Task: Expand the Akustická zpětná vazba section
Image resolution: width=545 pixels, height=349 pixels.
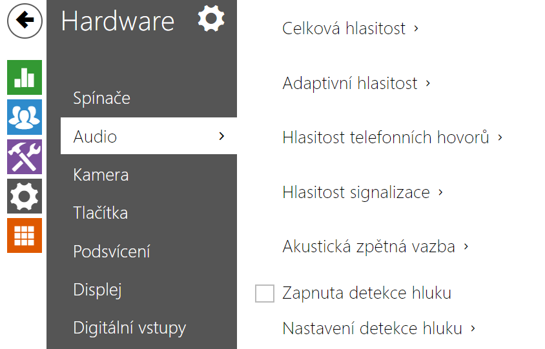Action: [375, 246]
